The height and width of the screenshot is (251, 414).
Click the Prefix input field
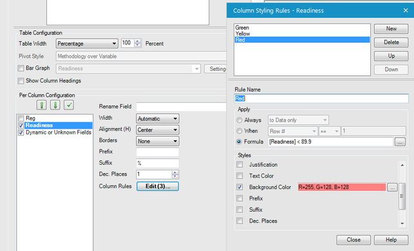pyautogui.click(x=158, y=152)
